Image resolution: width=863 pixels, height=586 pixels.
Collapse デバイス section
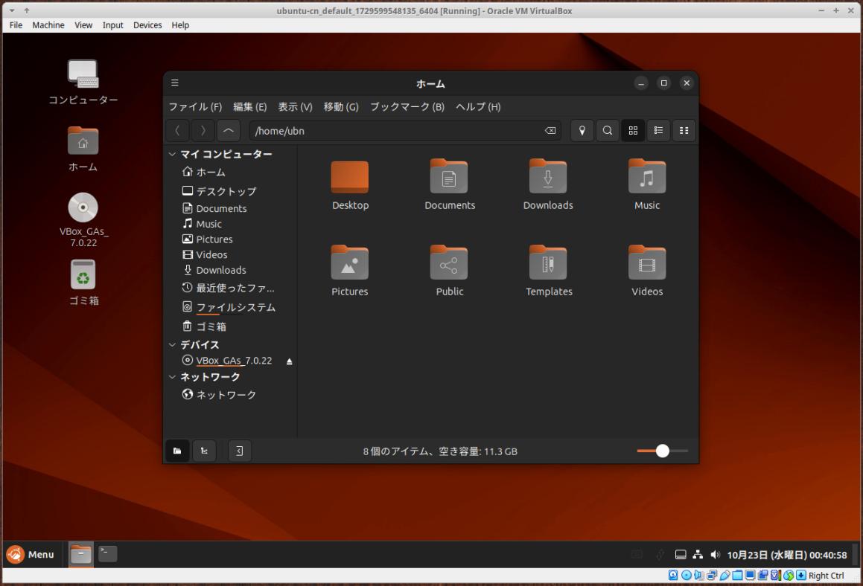(172, 344)
